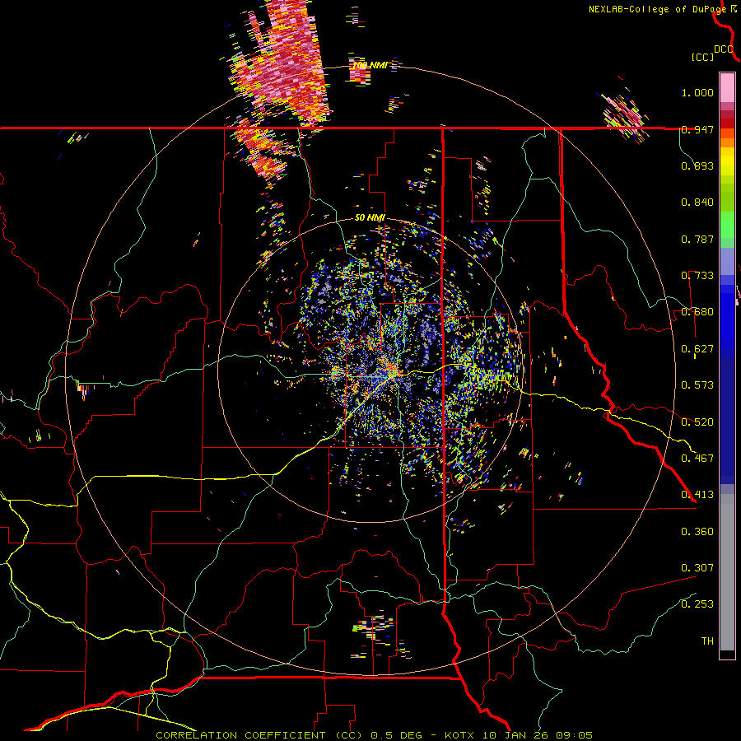Click the 0.680 color scale label
Screen dimensions: 741x741
coord(697,312)
